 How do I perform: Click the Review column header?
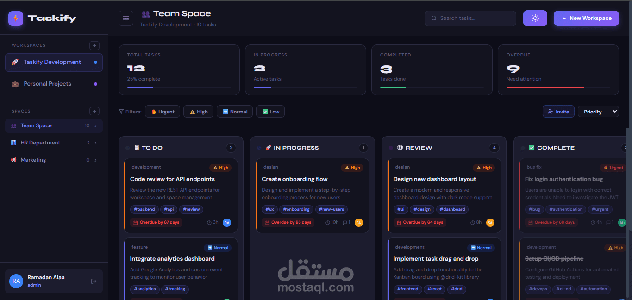(444, 148)
